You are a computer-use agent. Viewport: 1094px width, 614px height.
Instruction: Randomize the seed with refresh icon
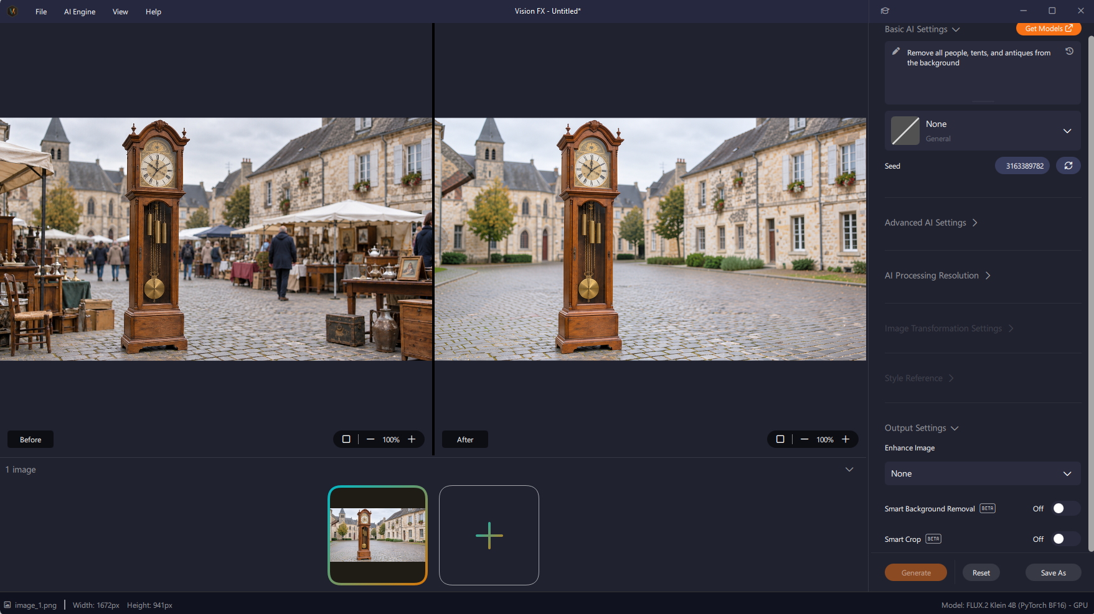(x=1068, y=165)
